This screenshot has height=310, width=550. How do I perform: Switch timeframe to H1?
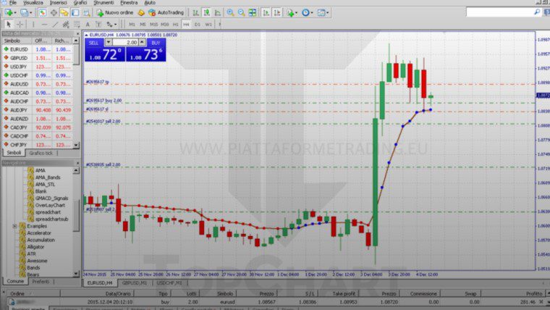click(175, 24)
